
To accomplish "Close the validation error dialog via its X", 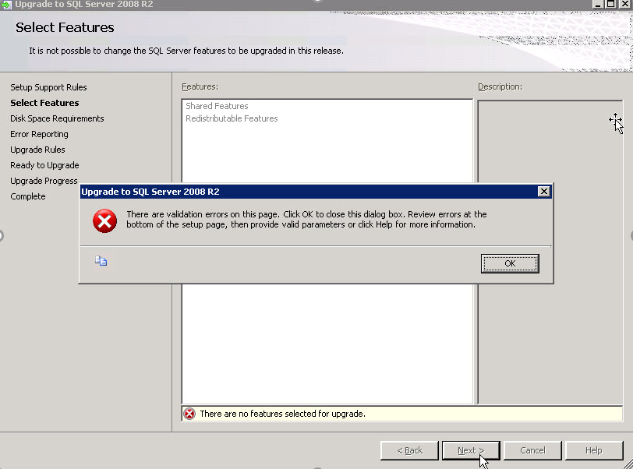I will (544, 192).
